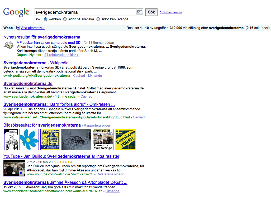The image size is (271, 197).
Task: Click the sv.wikipedia.org/wiki/Sverigedemokraterna URL text
Action: coord(37,76)
